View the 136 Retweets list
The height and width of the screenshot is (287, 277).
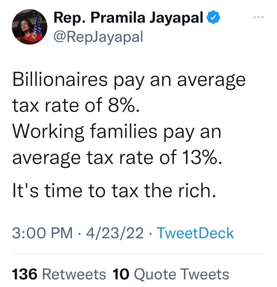point(59,274)
